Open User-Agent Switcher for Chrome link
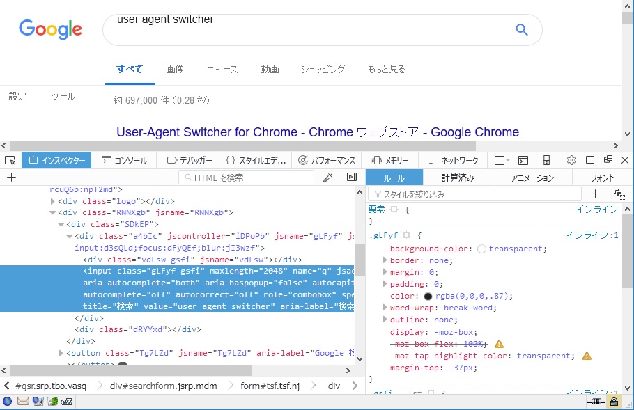This screenshot has height=410, width=634. click(x=317, y=132)
